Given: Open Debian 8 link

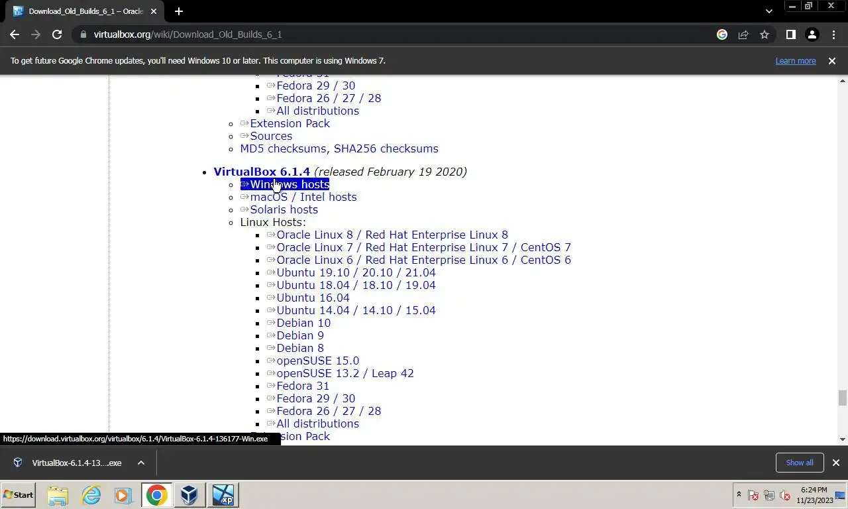Looking at the screenshot, I should (x=295, y=348).
